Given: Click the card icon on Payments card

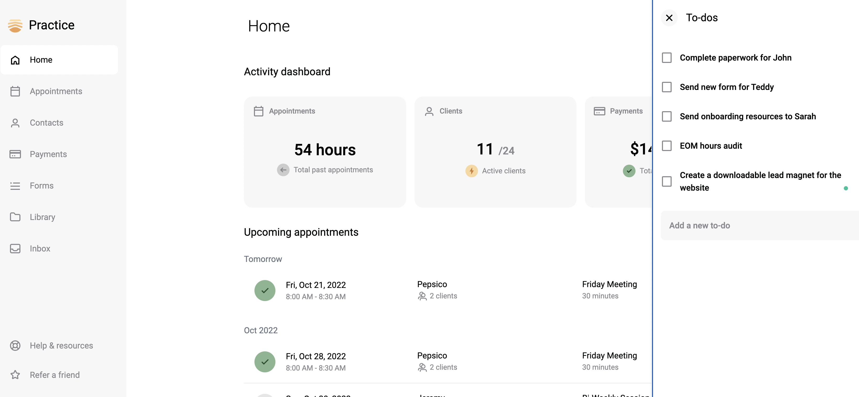Looking at the screenshot, I should pos(599,111).
